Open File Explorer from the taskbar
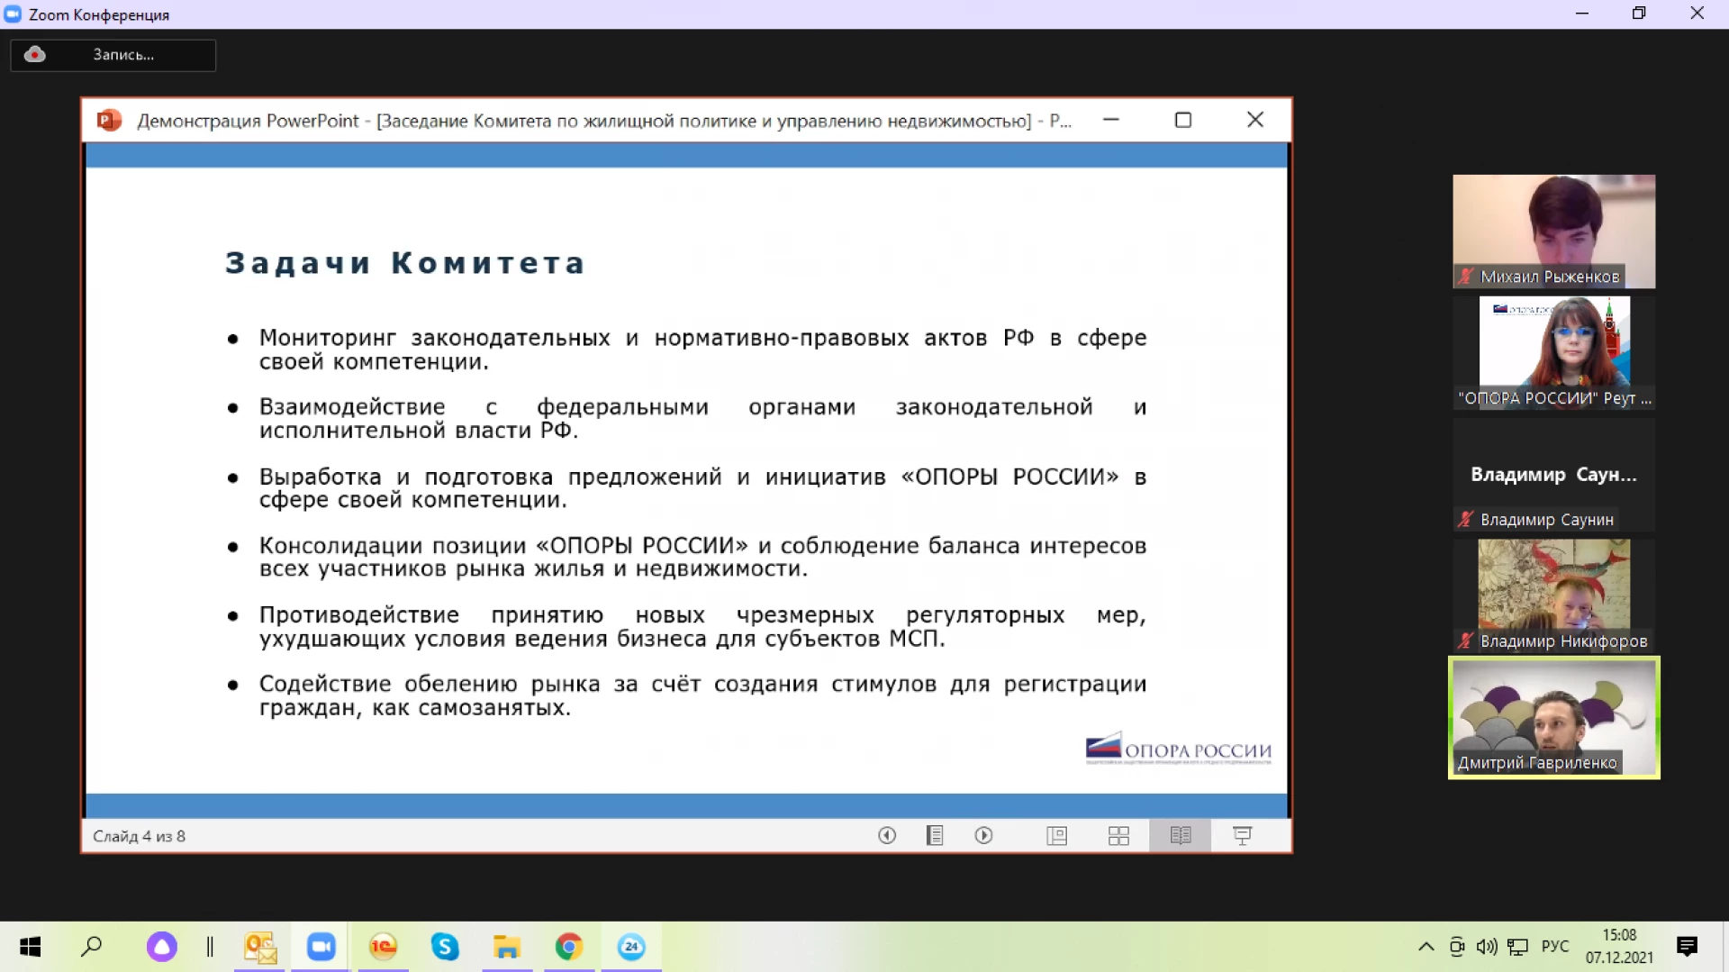Viewport: 1729px width, 972px height. (x=507, y=947)
